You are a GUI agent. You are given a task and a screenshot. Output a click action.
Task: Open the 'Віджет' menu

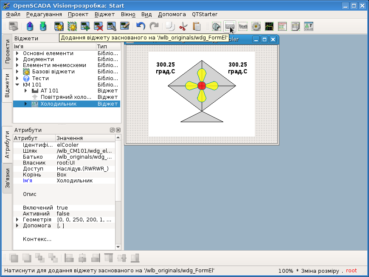click(104, 14)
